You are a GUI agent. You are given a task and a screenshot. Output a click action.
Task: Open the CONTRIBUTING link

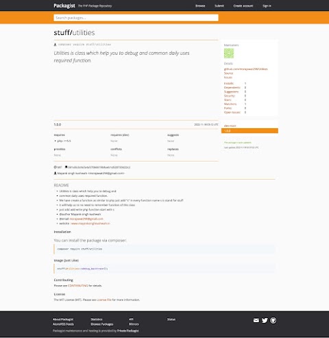77,286
